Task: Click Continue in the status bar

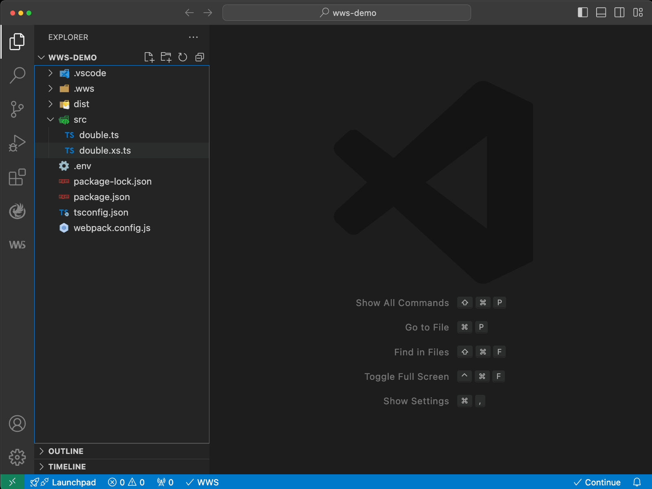Action: click(597, 482)
